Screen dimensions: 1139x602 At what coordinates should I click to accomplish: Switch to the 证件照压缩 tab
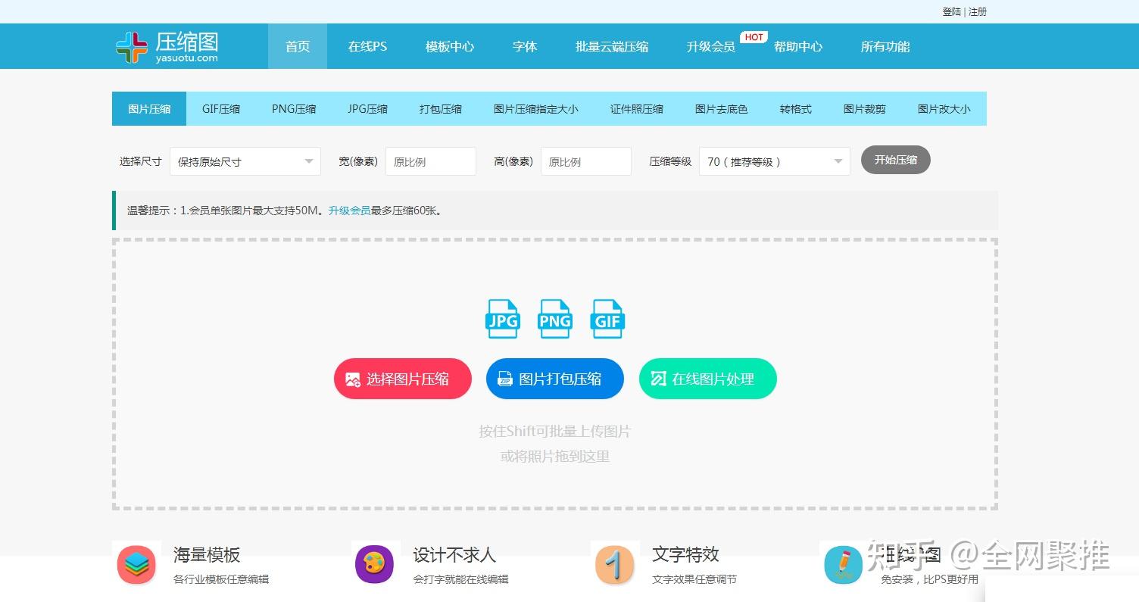(x=637, y=108)
